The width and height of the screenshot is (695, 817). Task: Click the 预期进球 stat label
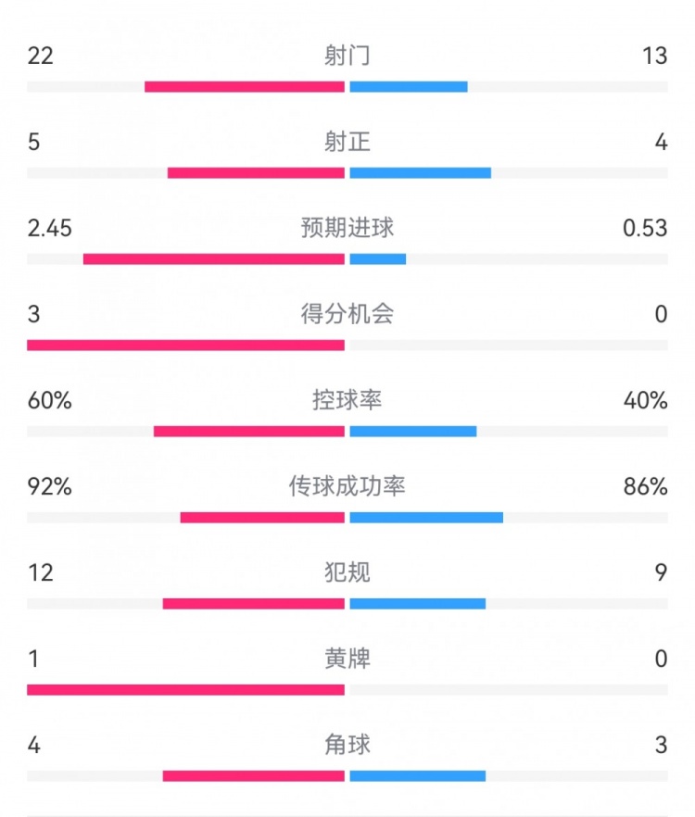click(347, 228)
